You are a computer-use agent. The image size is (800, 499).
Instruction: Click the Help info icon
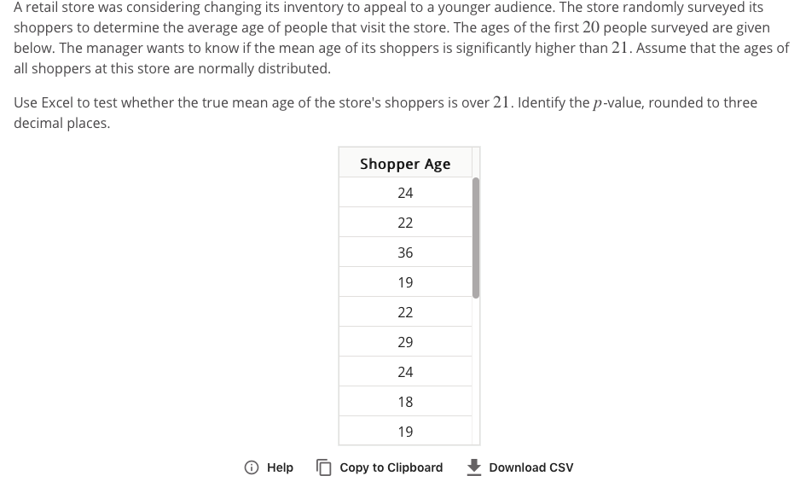[251, 467]
